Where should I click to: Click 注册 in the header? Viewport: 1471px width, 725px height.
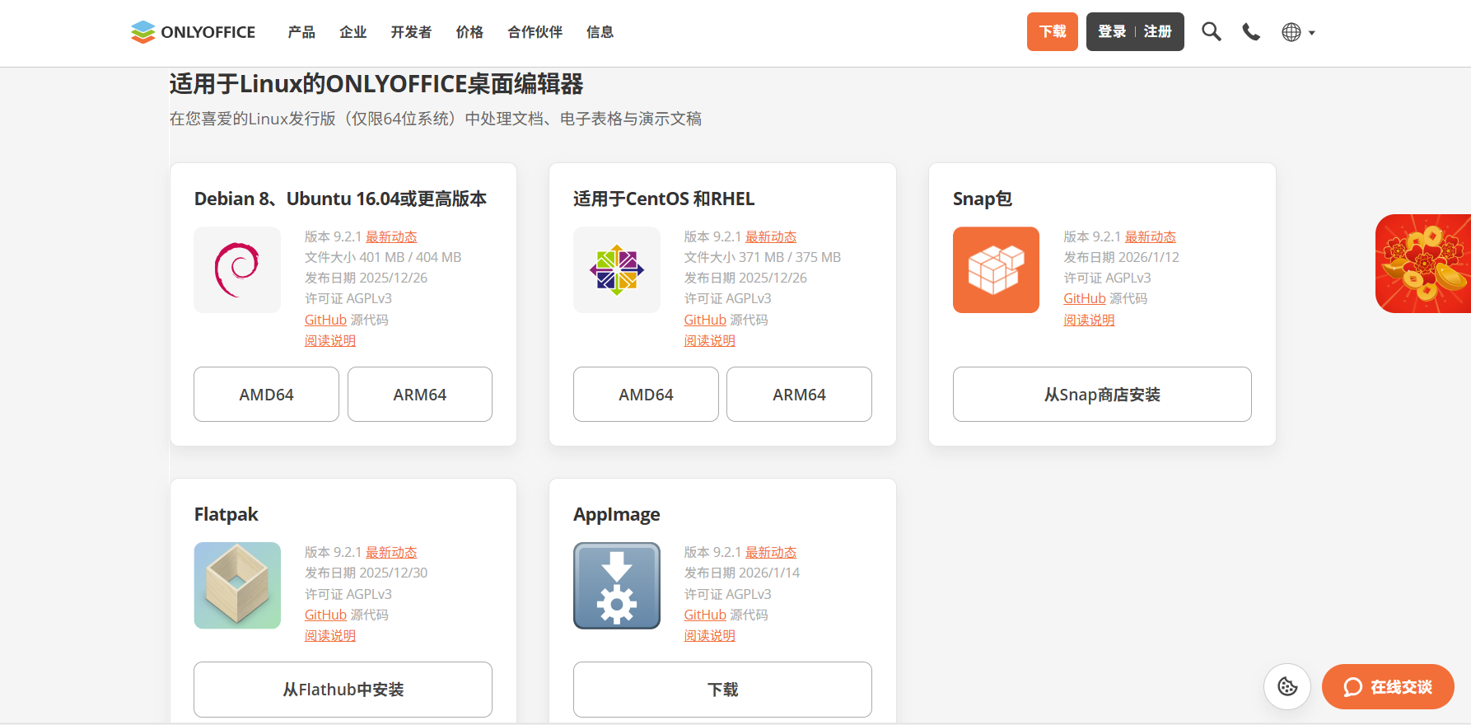pos(1158,32)
